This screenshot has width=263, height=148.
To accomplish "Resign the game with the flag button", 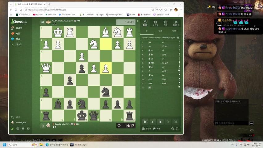I will point(157,129).
